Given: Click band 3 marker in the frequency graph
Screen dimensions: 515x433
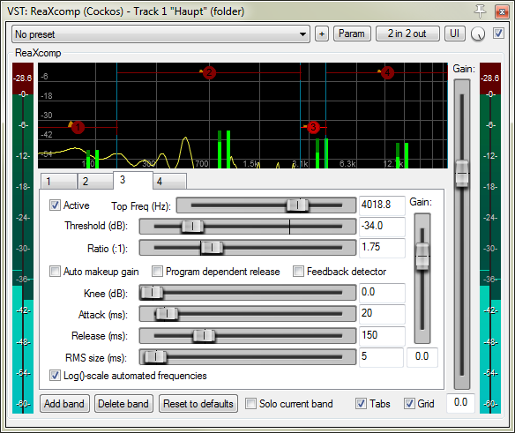Looking at the screenshot, I should pos(313,127).
